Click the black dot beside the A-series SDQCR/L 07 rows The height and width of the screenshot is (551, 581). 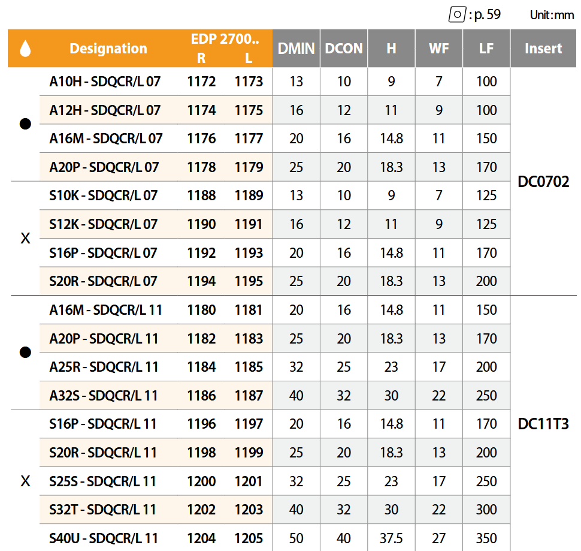pyautogui.click(x=25, y=124)
